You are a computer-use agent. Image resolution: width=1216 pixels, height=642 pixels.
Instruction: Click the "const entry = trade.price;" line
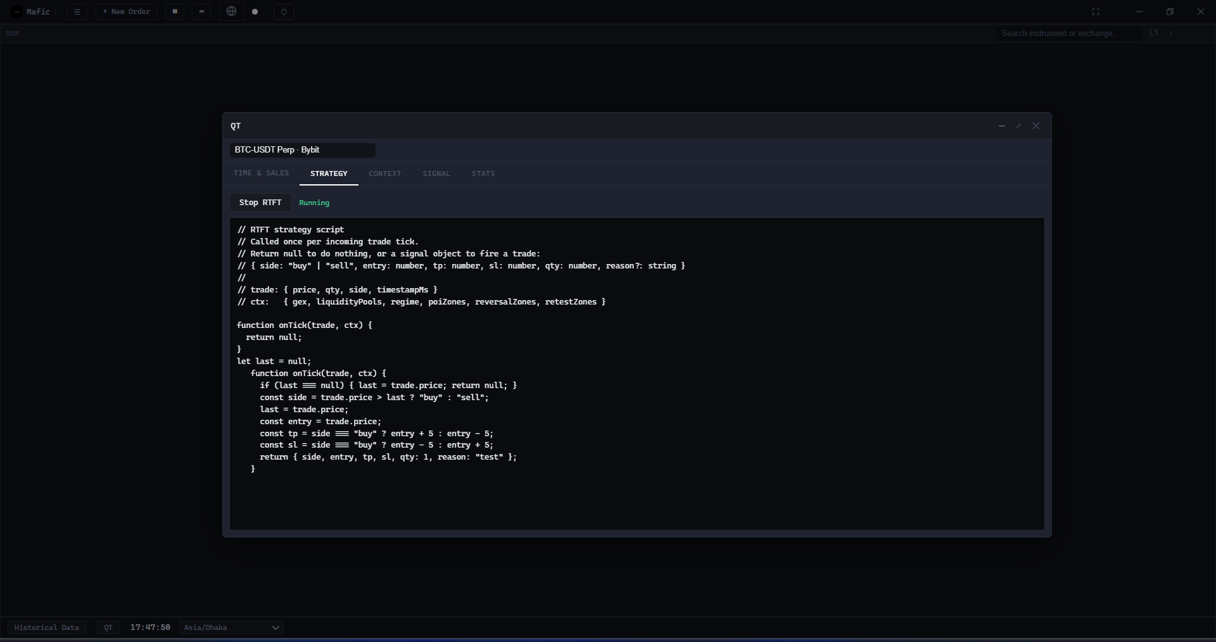point(320,422)
